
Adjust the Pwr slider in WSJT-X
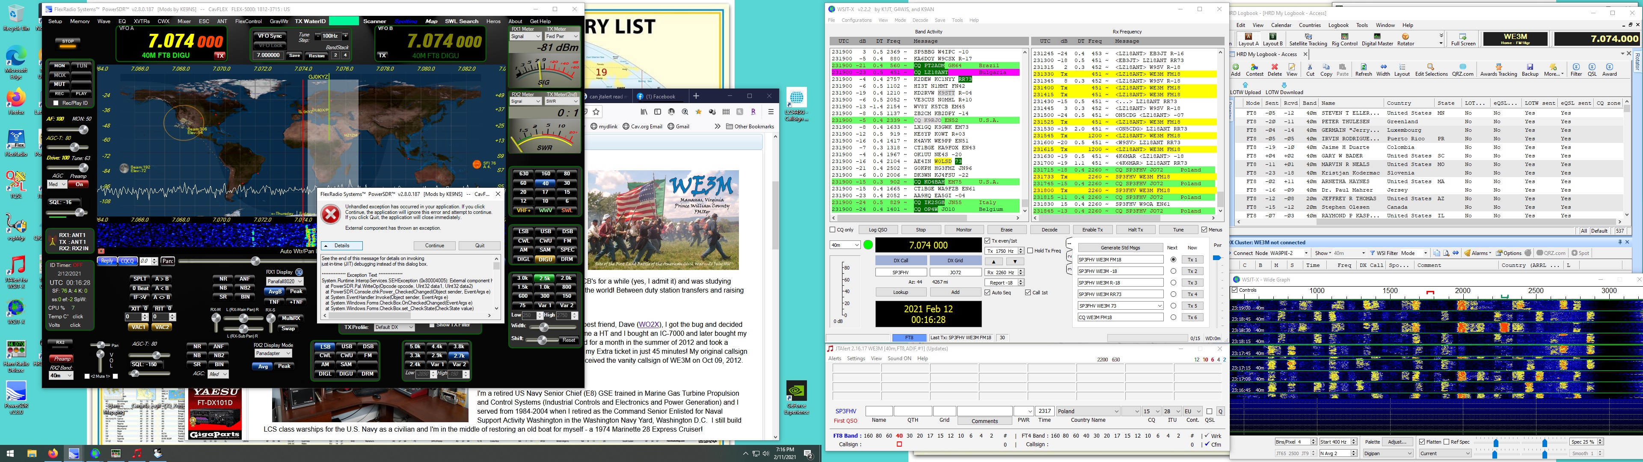point(1216,258)
